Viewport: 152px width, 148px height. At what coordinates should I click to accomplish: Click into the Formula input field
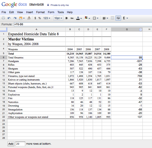(x=83, y=24)
